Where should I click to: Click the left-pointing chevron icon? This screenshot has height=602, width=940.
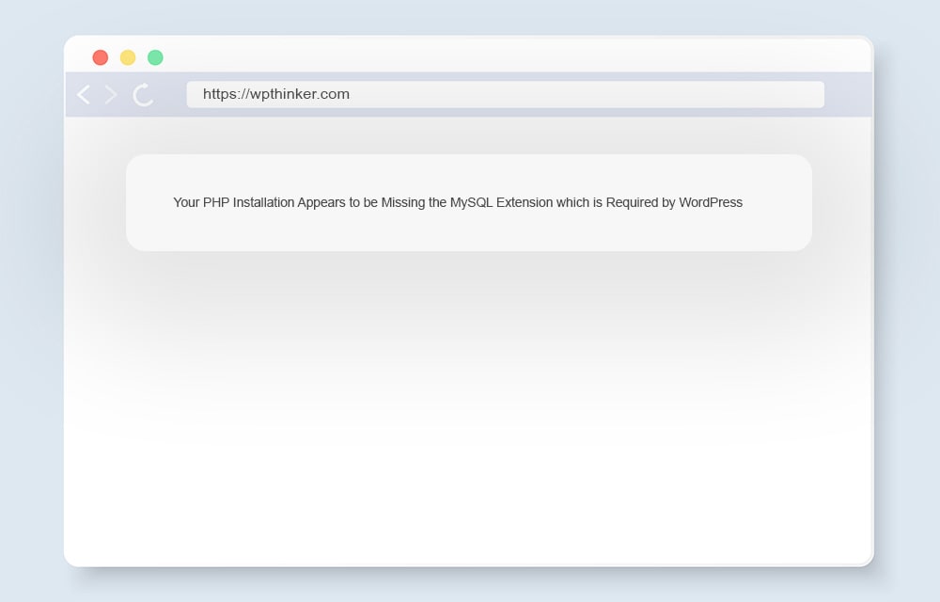click(83, 94)
